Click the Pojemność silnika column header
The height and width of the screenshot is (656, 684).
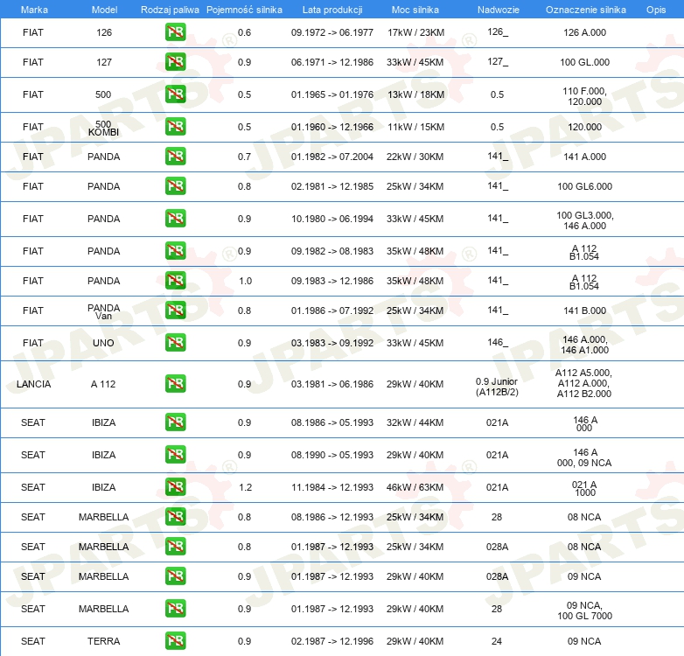[x=244, y=10]
